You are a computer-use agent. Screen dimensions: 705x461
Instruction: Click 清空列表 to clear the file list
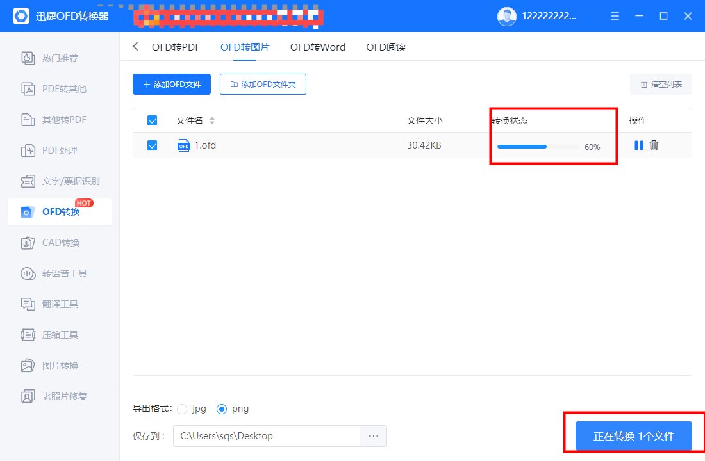[661, 84]
